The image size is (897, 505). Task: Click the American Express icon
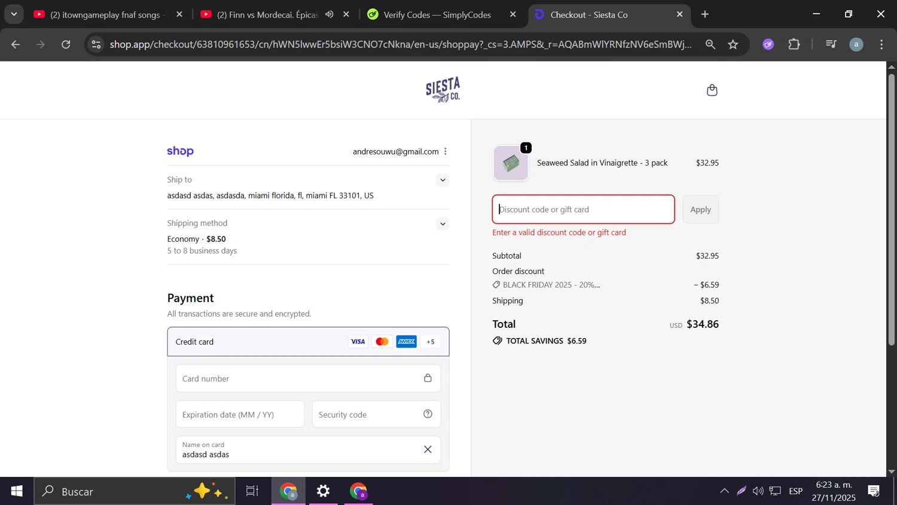tap(406, 342)
